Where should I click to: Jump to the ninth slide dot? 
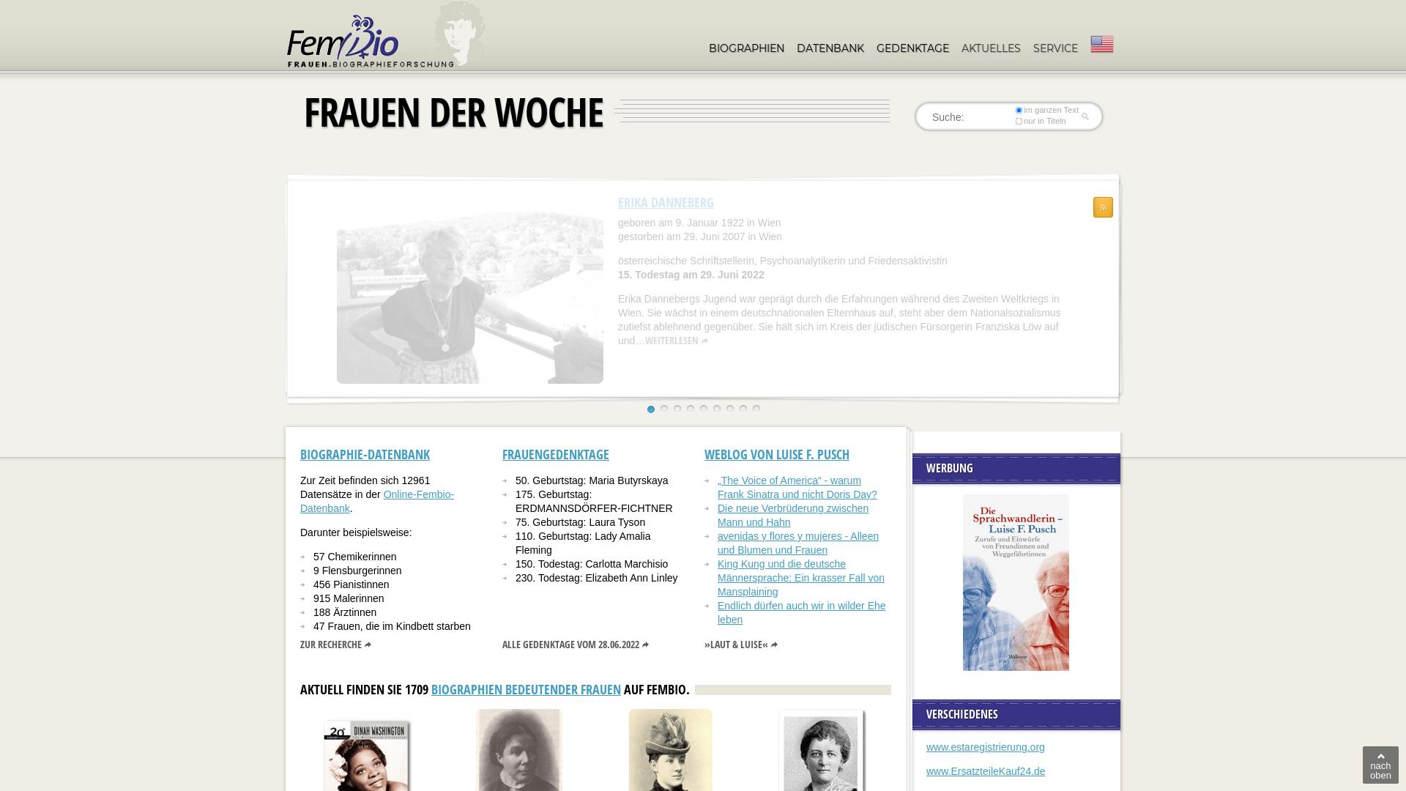coord(756,409)
